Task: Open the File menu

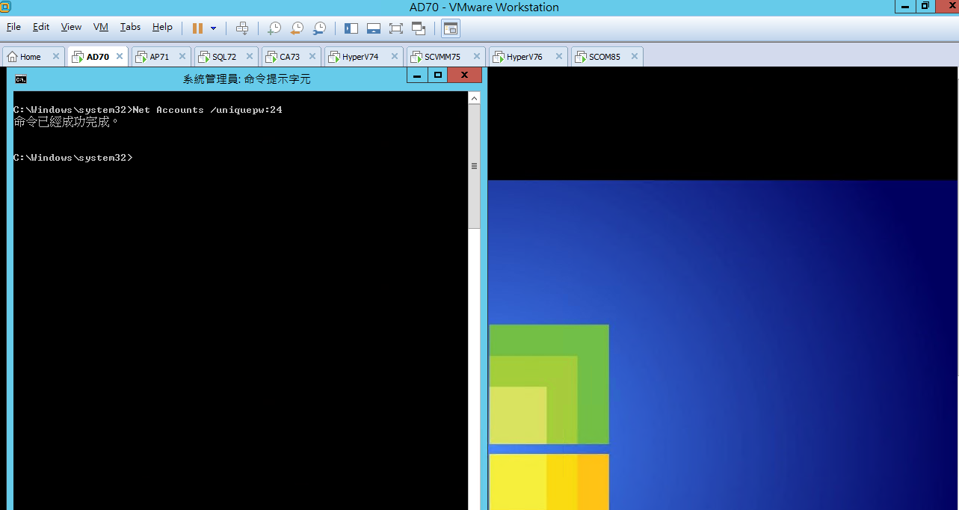Action: [x=13, y=27]
